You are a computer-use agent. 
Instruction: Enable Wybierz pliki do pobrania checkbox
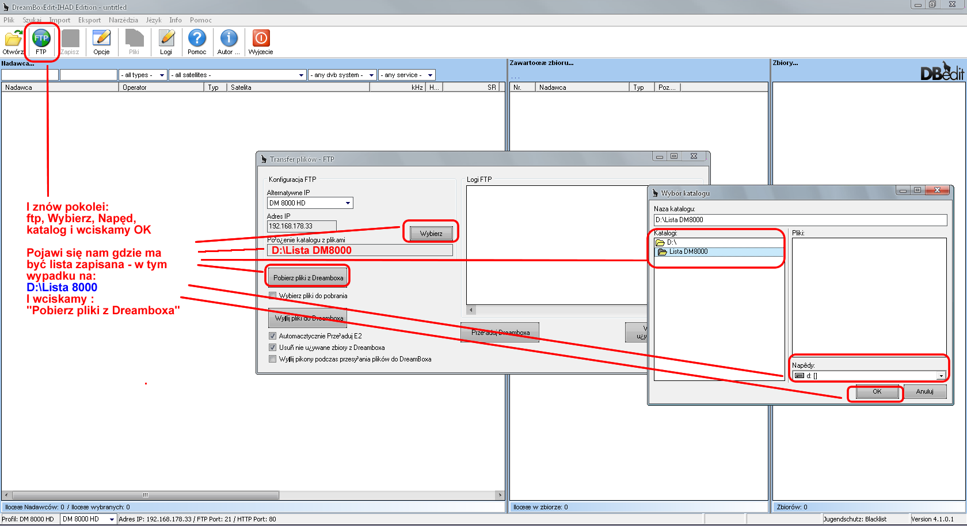(x=273, y=296)
